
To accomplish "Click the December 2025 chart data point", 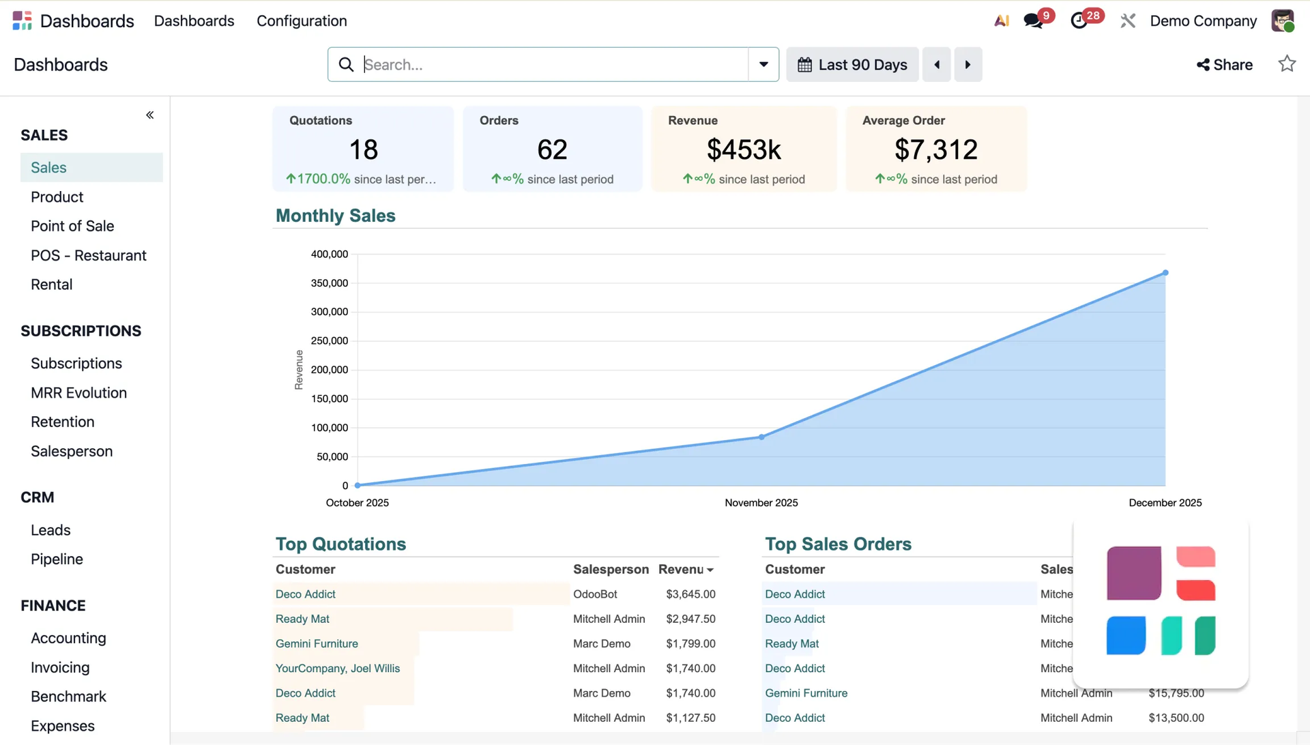I will click(1165, 273).
